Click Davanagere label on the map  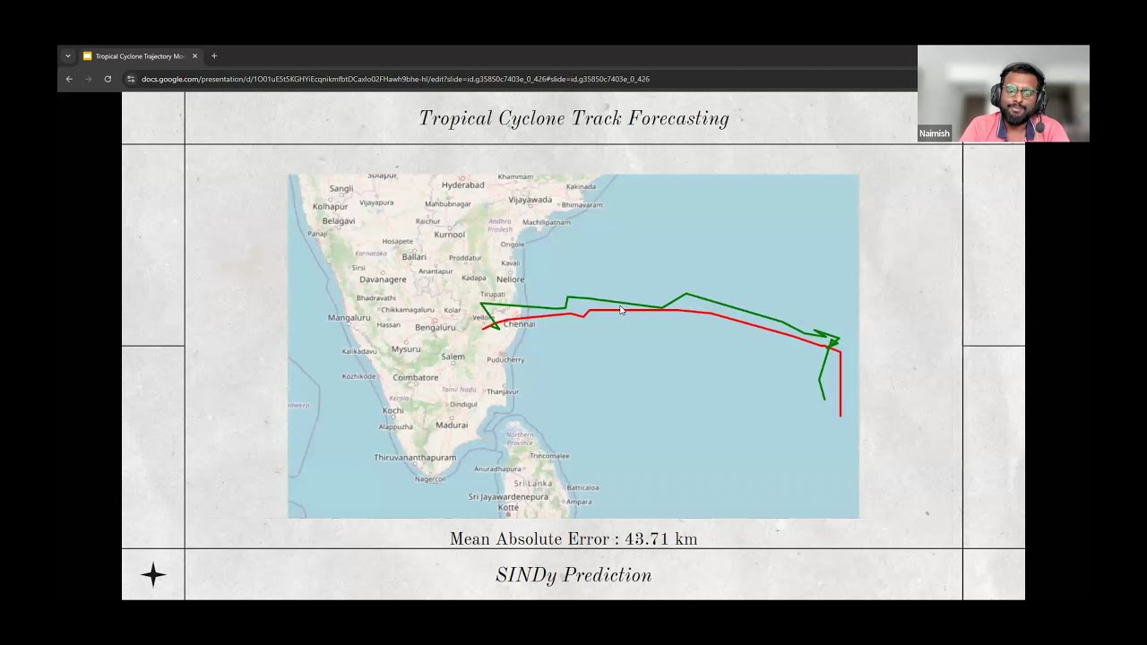(x=383, y=279)
